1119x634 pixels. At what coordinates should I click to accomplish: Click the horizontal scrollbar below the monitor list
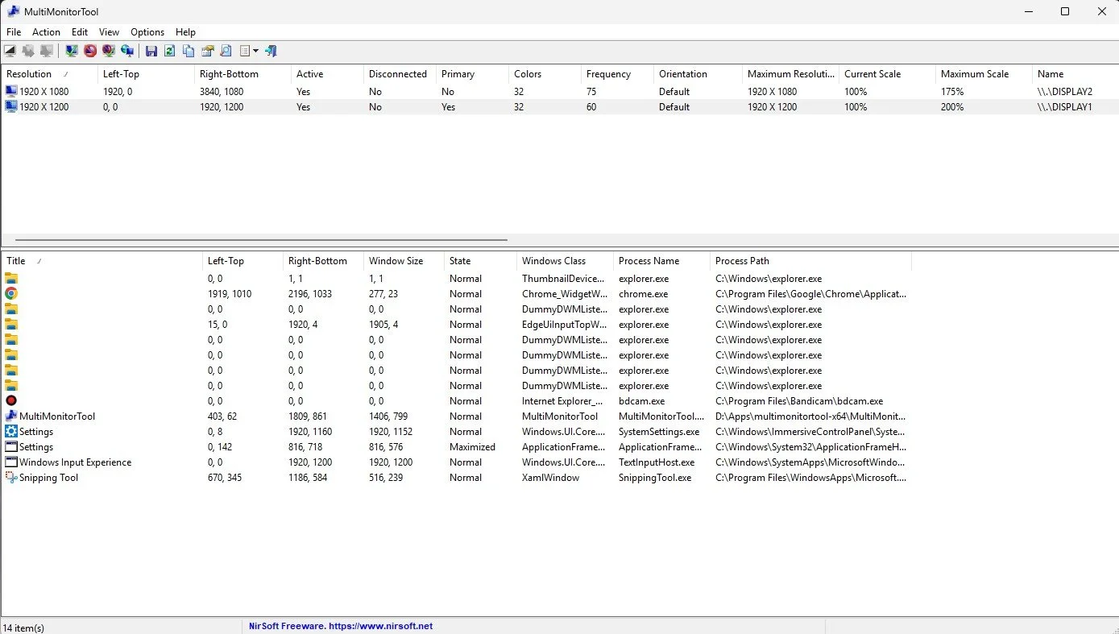tap(258, 238)
